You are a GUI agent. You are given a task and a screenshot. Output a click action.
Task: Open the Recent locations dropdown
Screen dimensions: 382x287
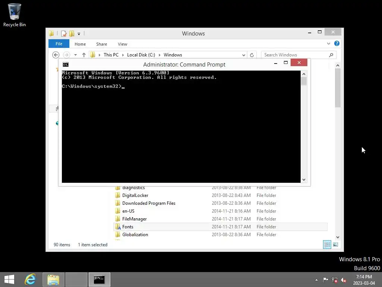pos(75,55)
